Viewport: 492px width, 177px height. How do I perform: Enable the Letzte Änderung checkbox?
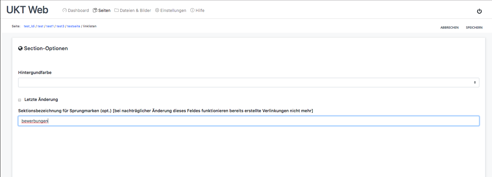(x=19, y=100)
